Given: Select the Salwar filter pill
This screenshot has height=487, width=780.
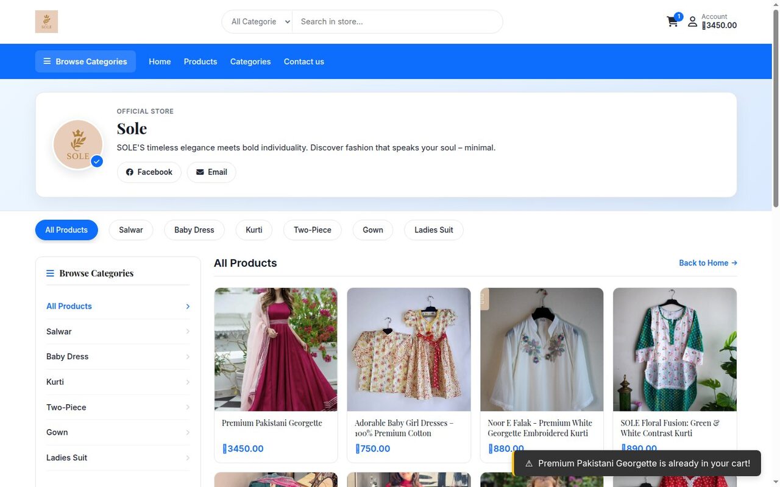Looking at the screenshot, I should [x=131, y=230].
